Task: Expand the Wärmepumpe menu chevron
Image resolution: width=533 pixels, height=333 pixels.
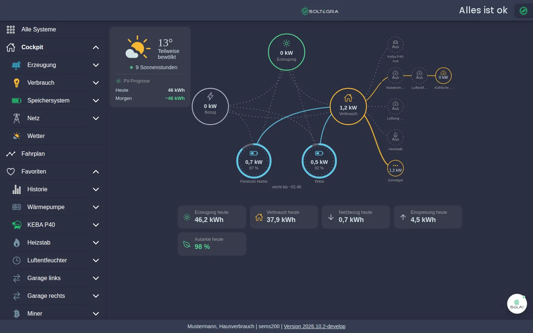Action: click(96, 207)
